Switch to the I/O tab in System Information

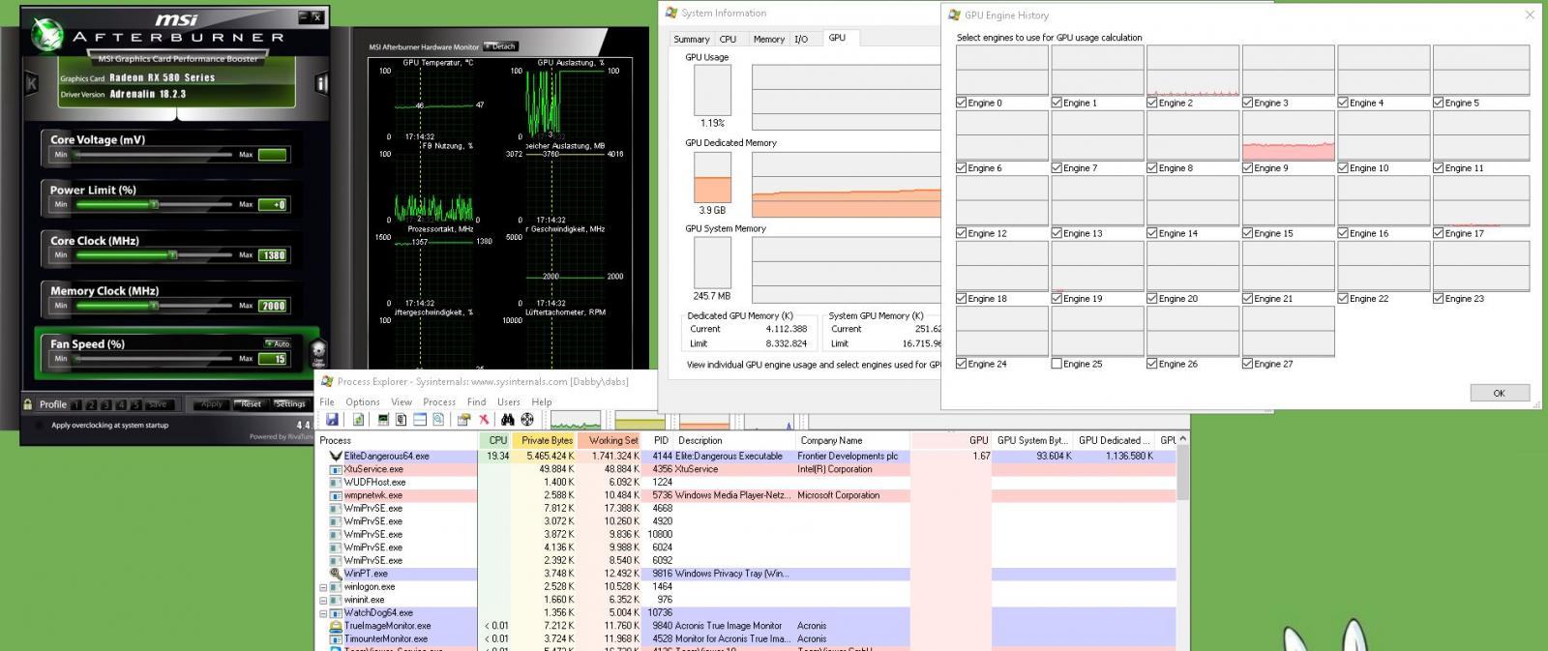click(x=801, y=39)
